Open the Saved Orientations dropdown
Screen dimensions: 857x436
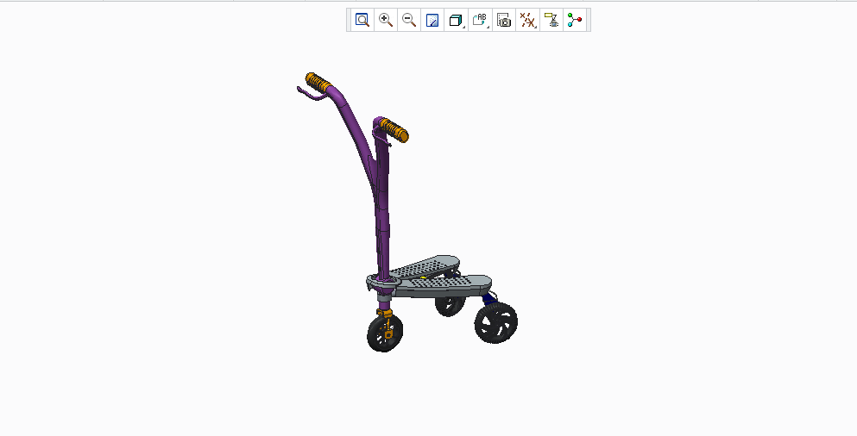point(480,20)
